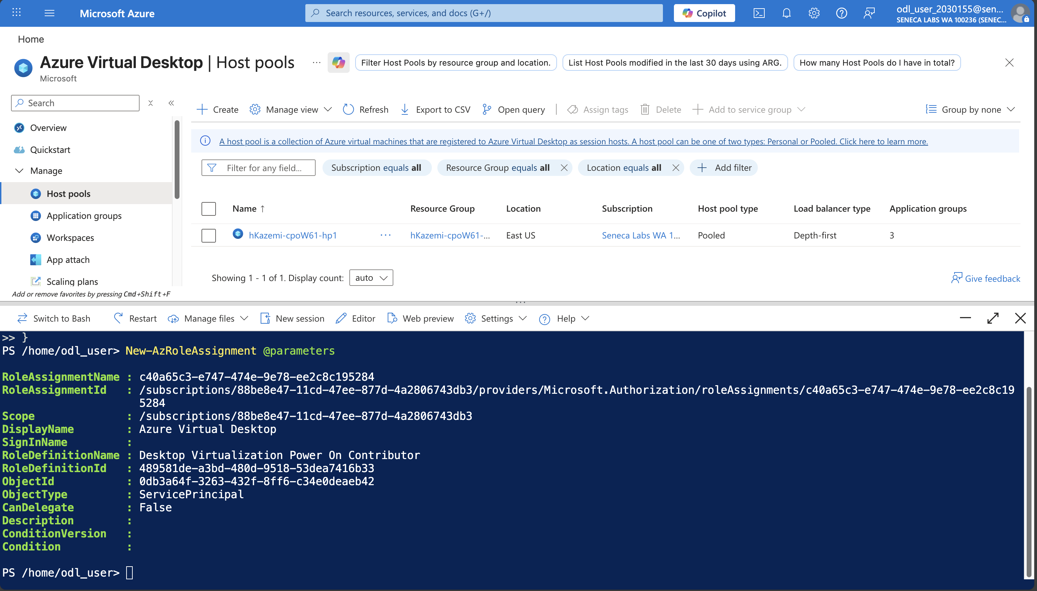Click the info icon in the banner
The height and width of the screenshot is (591, 1037).
click(x=205, y=141)
